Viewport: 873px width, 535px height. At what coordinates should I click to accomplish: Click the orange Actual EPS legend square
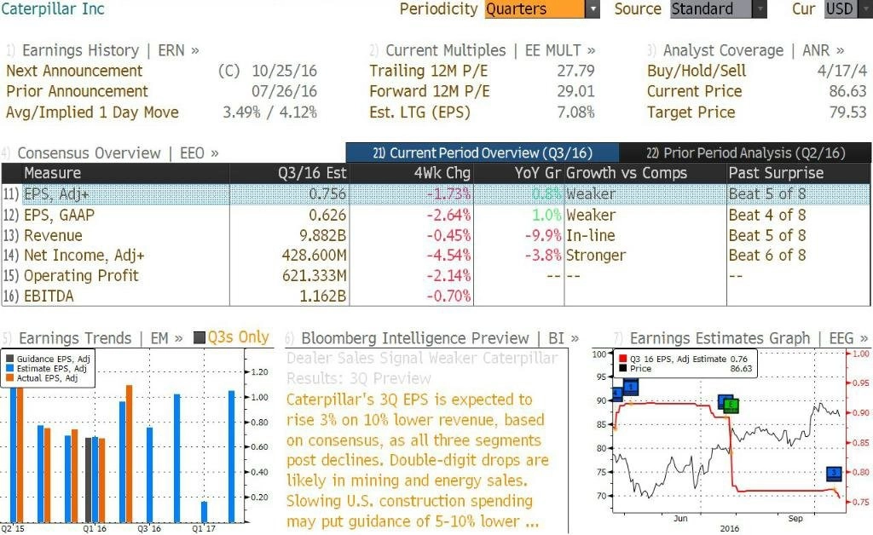(x=9, y=377)
